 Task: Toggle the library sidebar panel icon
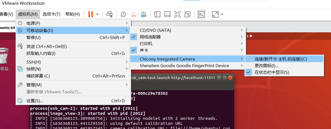pos(157,14)
